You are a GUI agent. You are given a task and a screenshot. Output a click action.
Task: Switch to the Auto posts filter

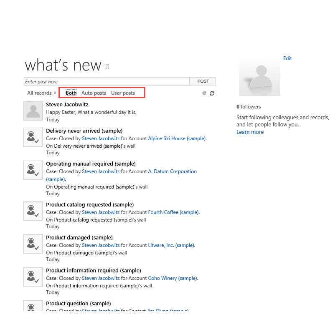coord(94,93)
